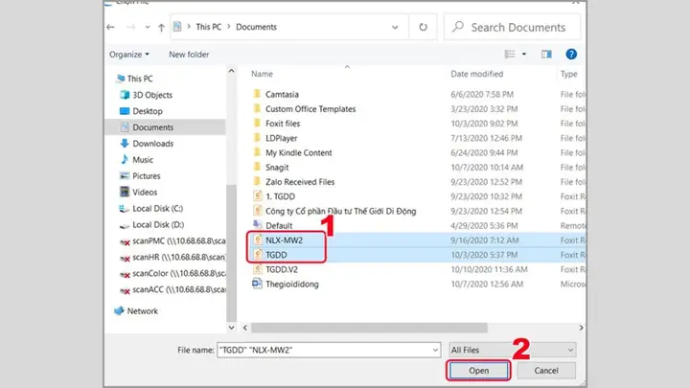Select the Default remote desktop file icon
Image resolution: width=690 pixels, height=388 pixels.
tap(258, 225)
